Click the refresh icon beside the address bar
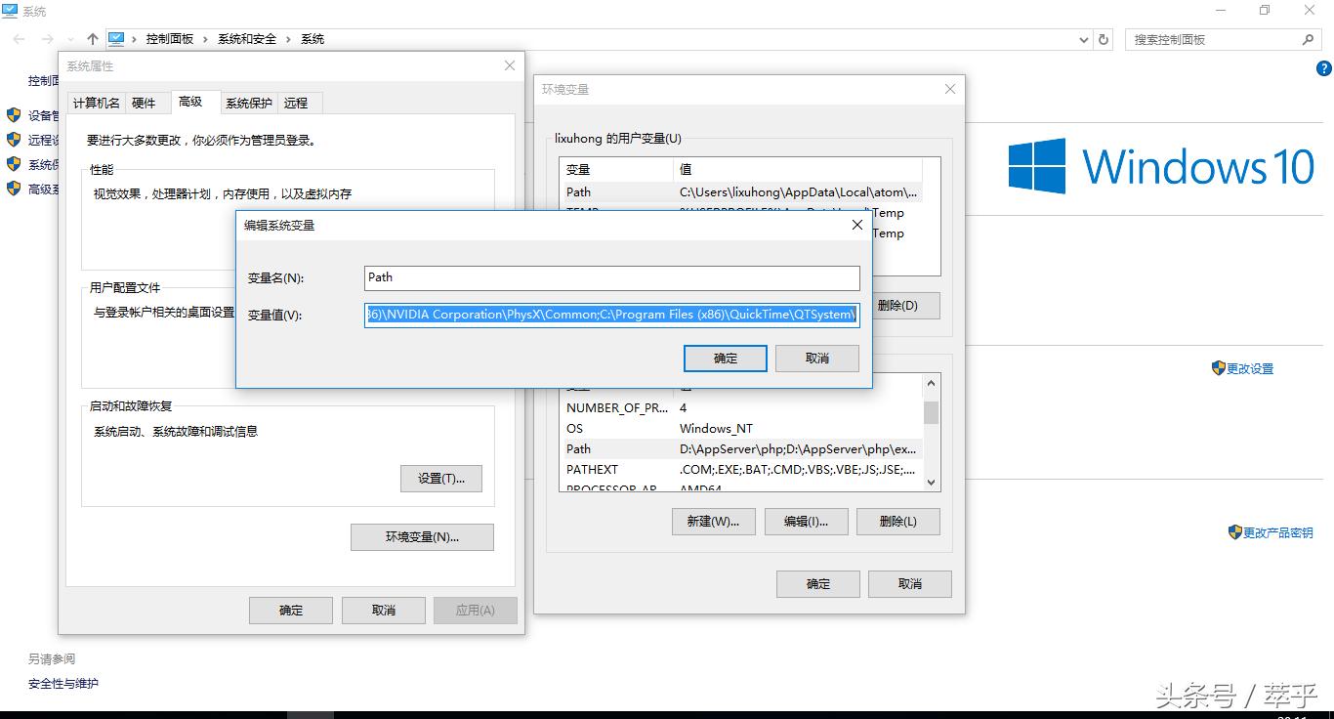 click(x=1103, y=39)
